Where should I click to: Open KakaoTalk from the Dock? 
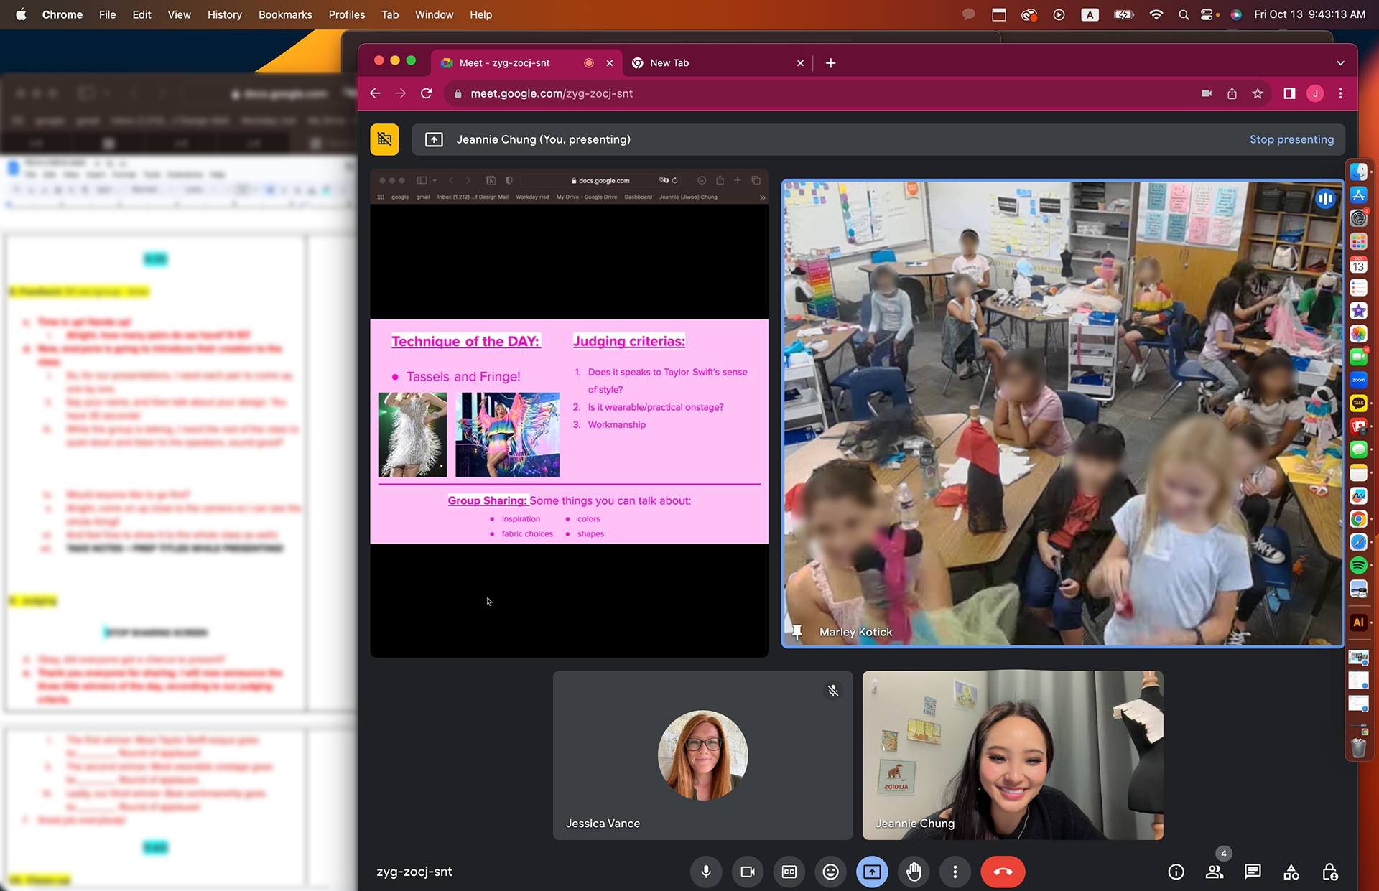[x=1358, y=403]
